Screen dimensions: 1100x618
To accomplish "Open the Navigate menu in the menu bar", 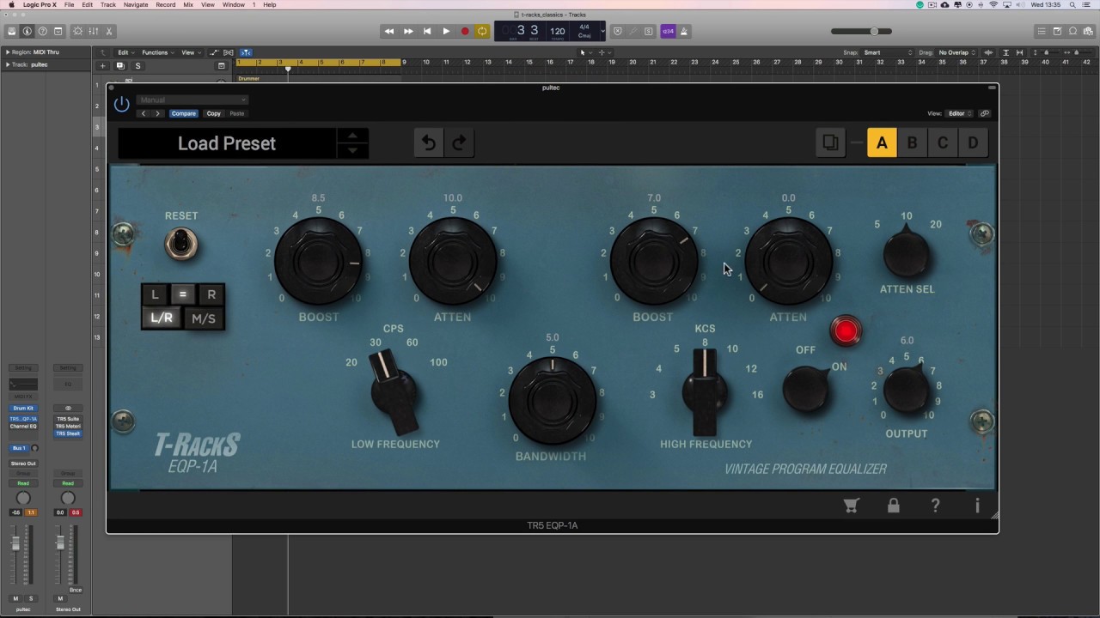I will point(136,4).
